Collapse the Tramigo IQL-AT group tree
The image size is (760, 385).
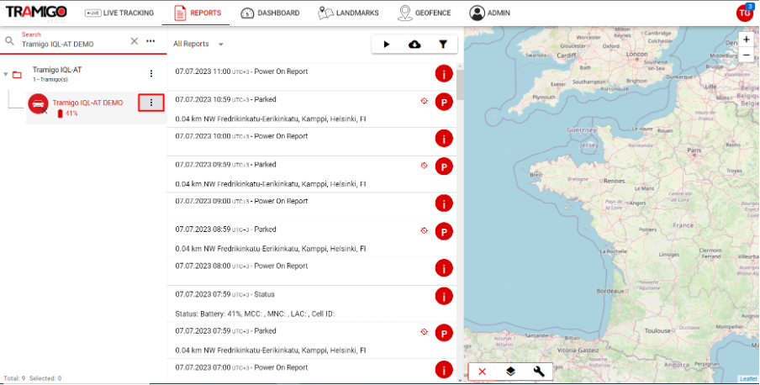[x=6, y=74]
